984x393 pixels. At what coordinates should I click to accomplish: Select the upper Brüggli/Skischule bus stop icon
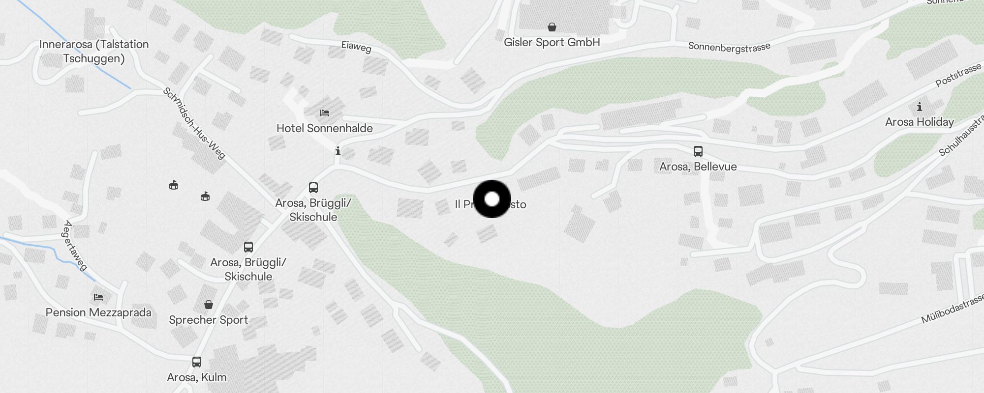313,187
